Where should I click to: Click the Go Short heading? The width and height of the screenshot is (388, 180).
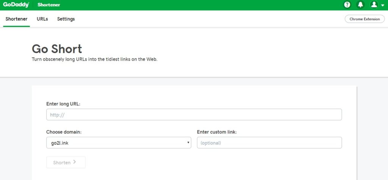(57, 49)
